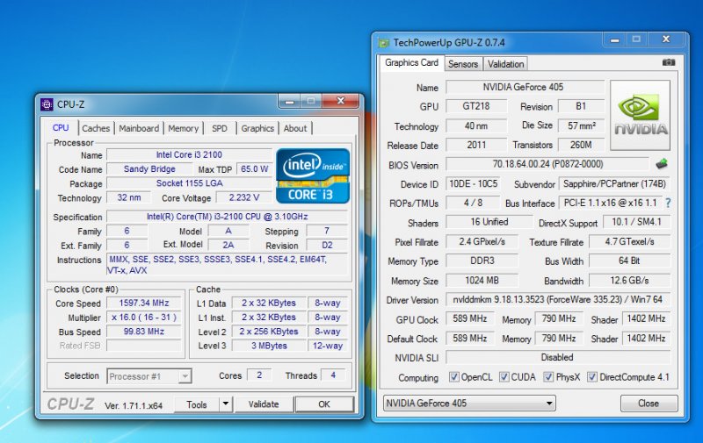Click the Bus Interface question mark help icon
The height and width of the screenshot is (443, 703).
tap(668, 204)
